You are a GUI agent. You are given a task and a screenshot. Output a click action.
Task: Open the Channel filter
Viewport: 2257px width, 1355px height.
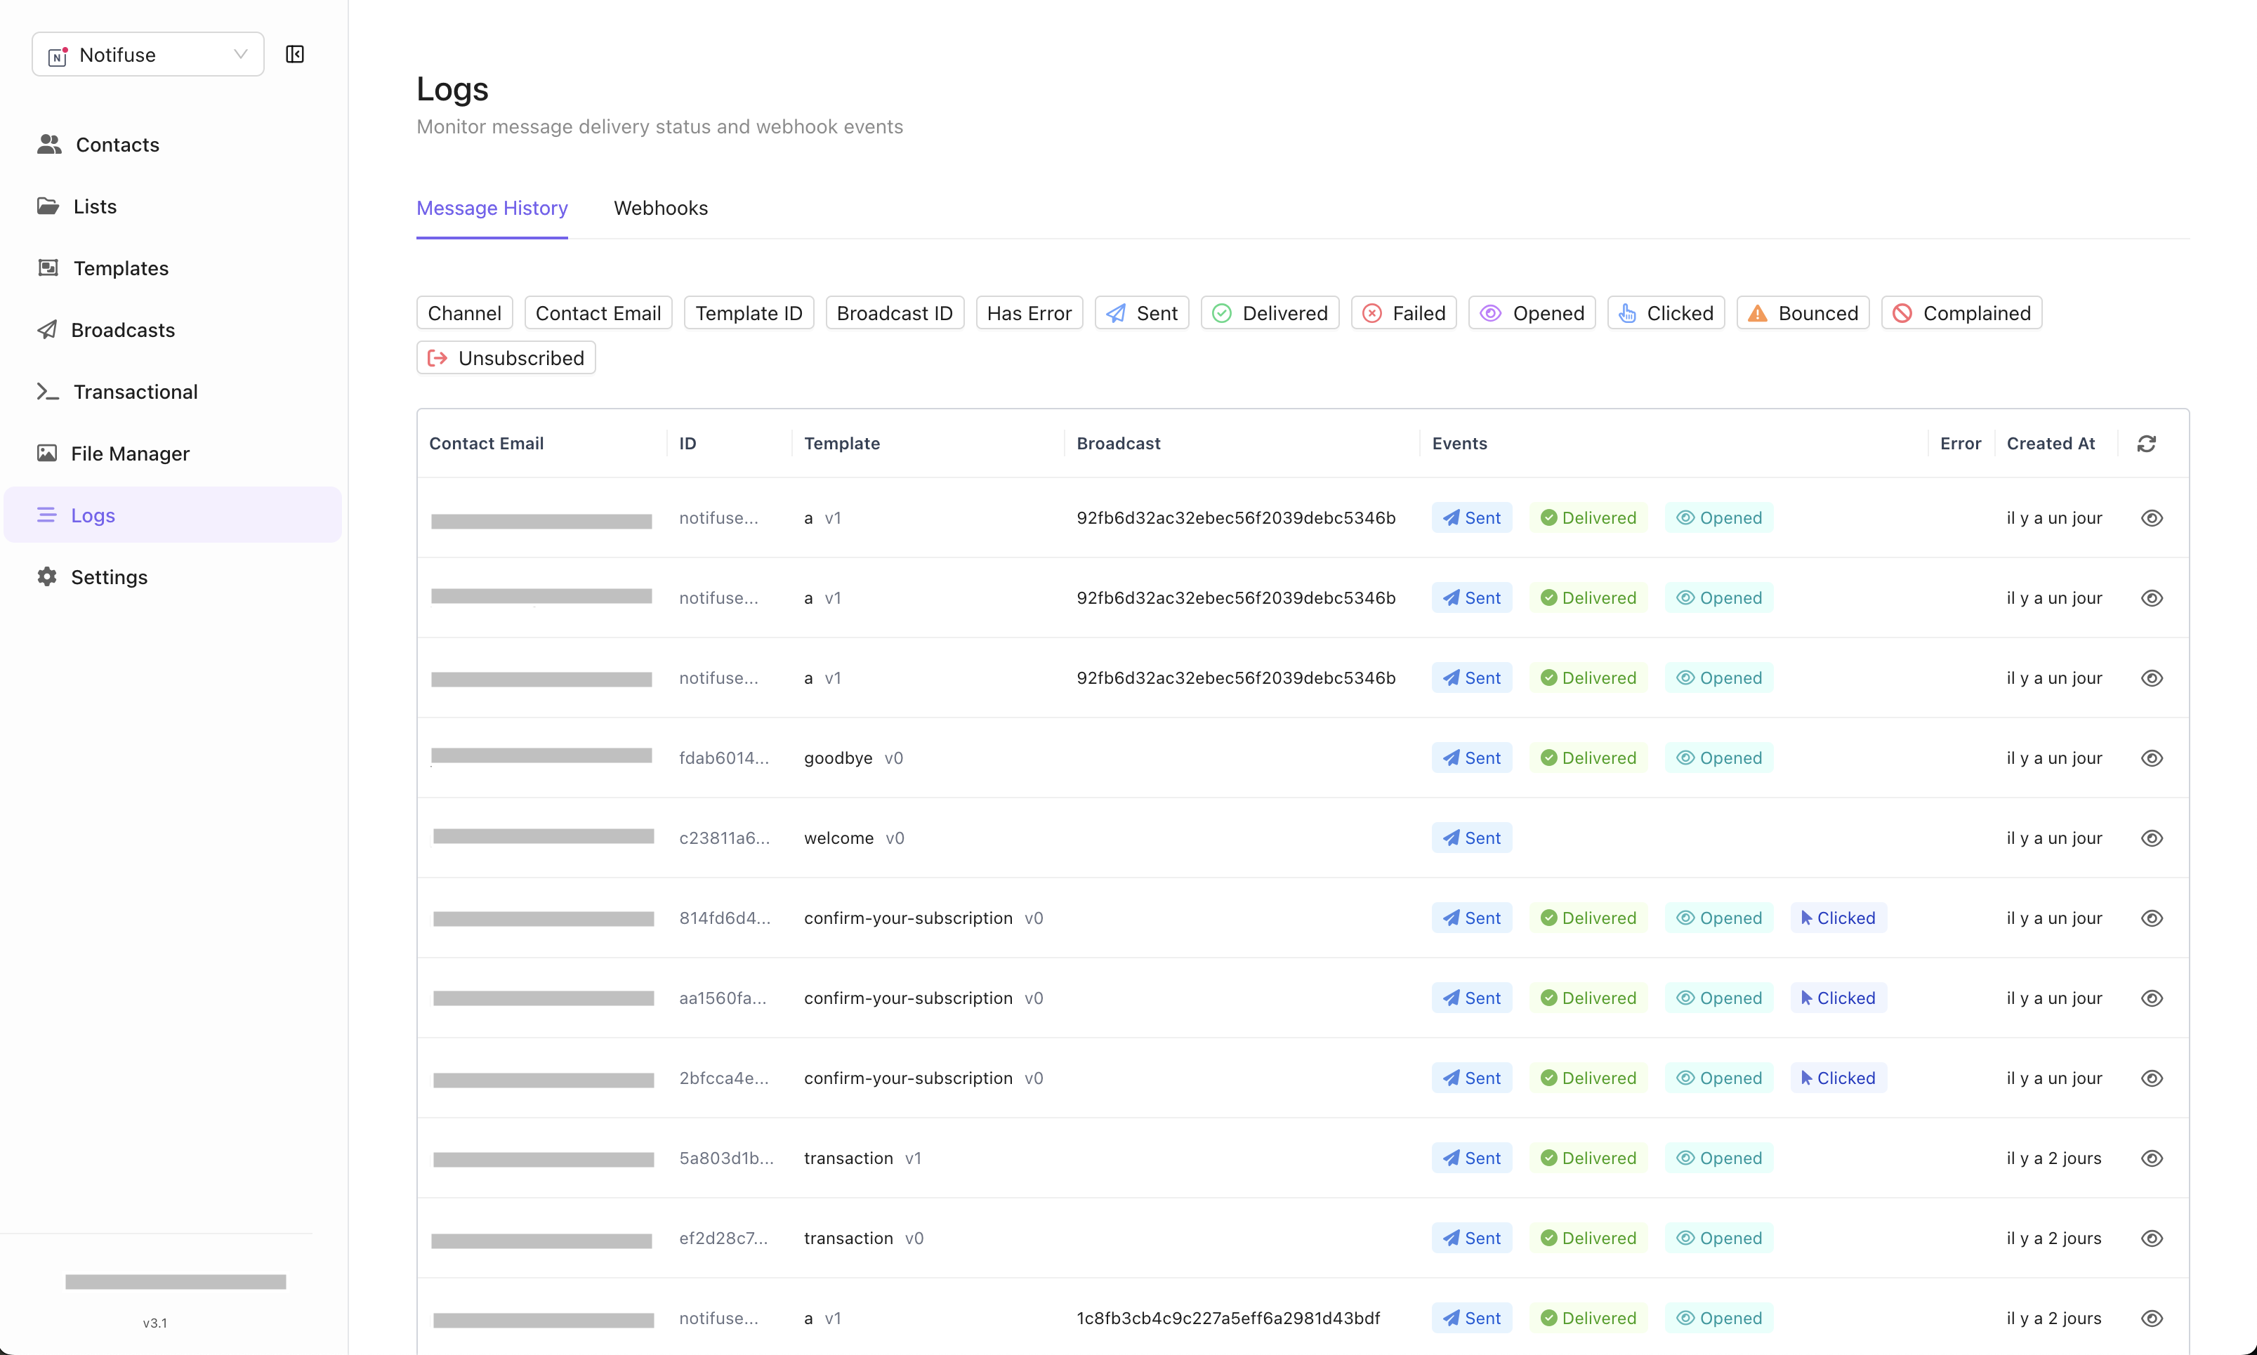tap(465, 313)
